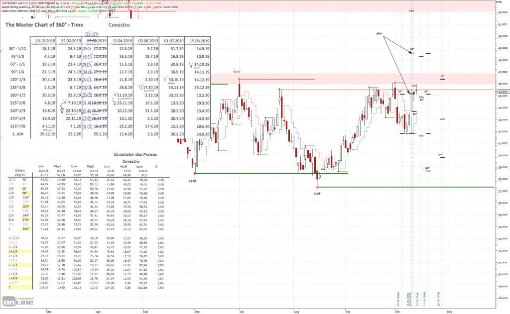Click the 40,000 price axis label
Image resolution: width=510 pixels, height=314 pixels.
[503, 155]
